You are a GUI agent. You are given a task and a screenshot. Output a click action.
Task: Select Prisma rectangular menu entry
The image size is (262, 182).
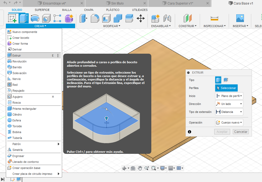click(x=34, y=109)
